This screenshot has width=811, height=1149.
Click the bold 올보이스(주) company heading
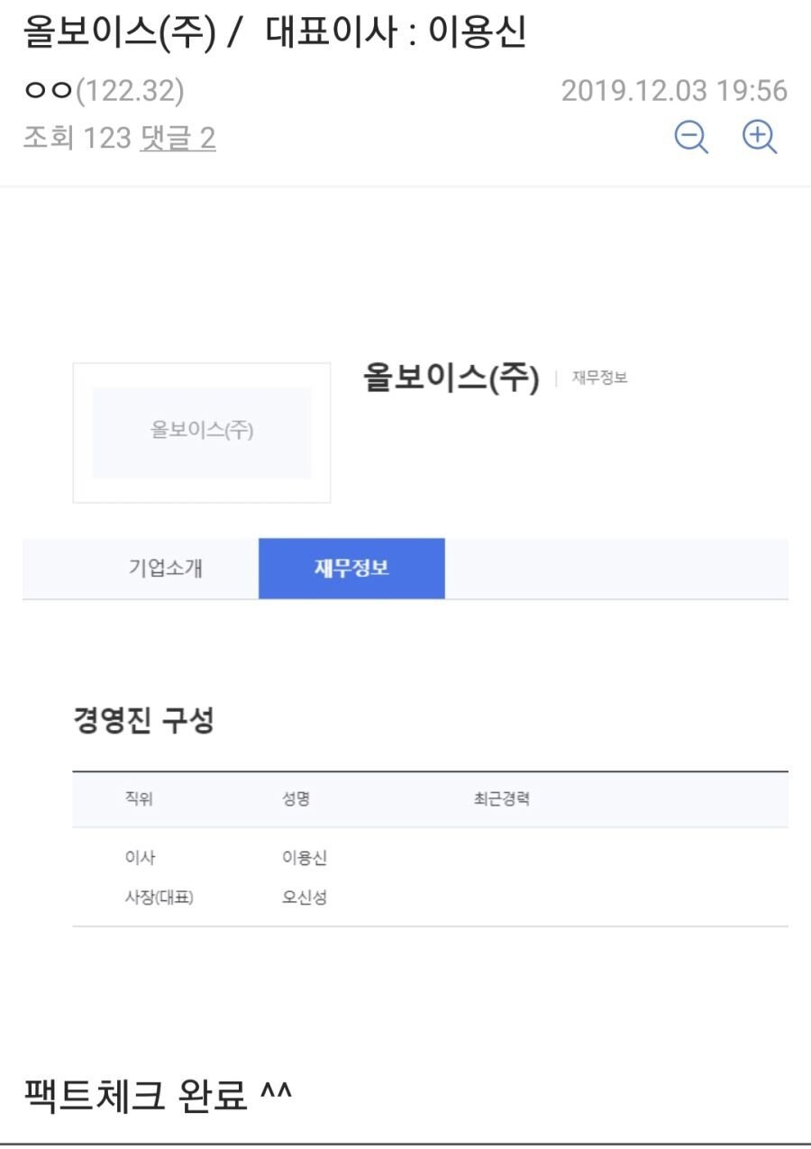coord(451,378)
